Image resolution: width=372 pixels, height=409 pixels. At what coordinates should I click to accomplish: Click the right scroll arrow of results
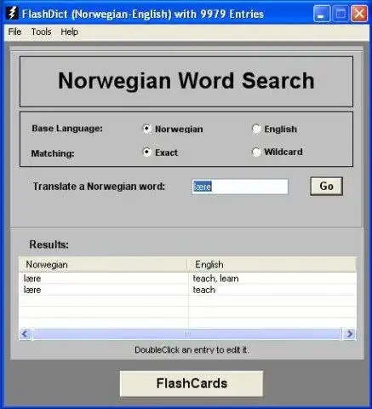click(x=350, y=334)
